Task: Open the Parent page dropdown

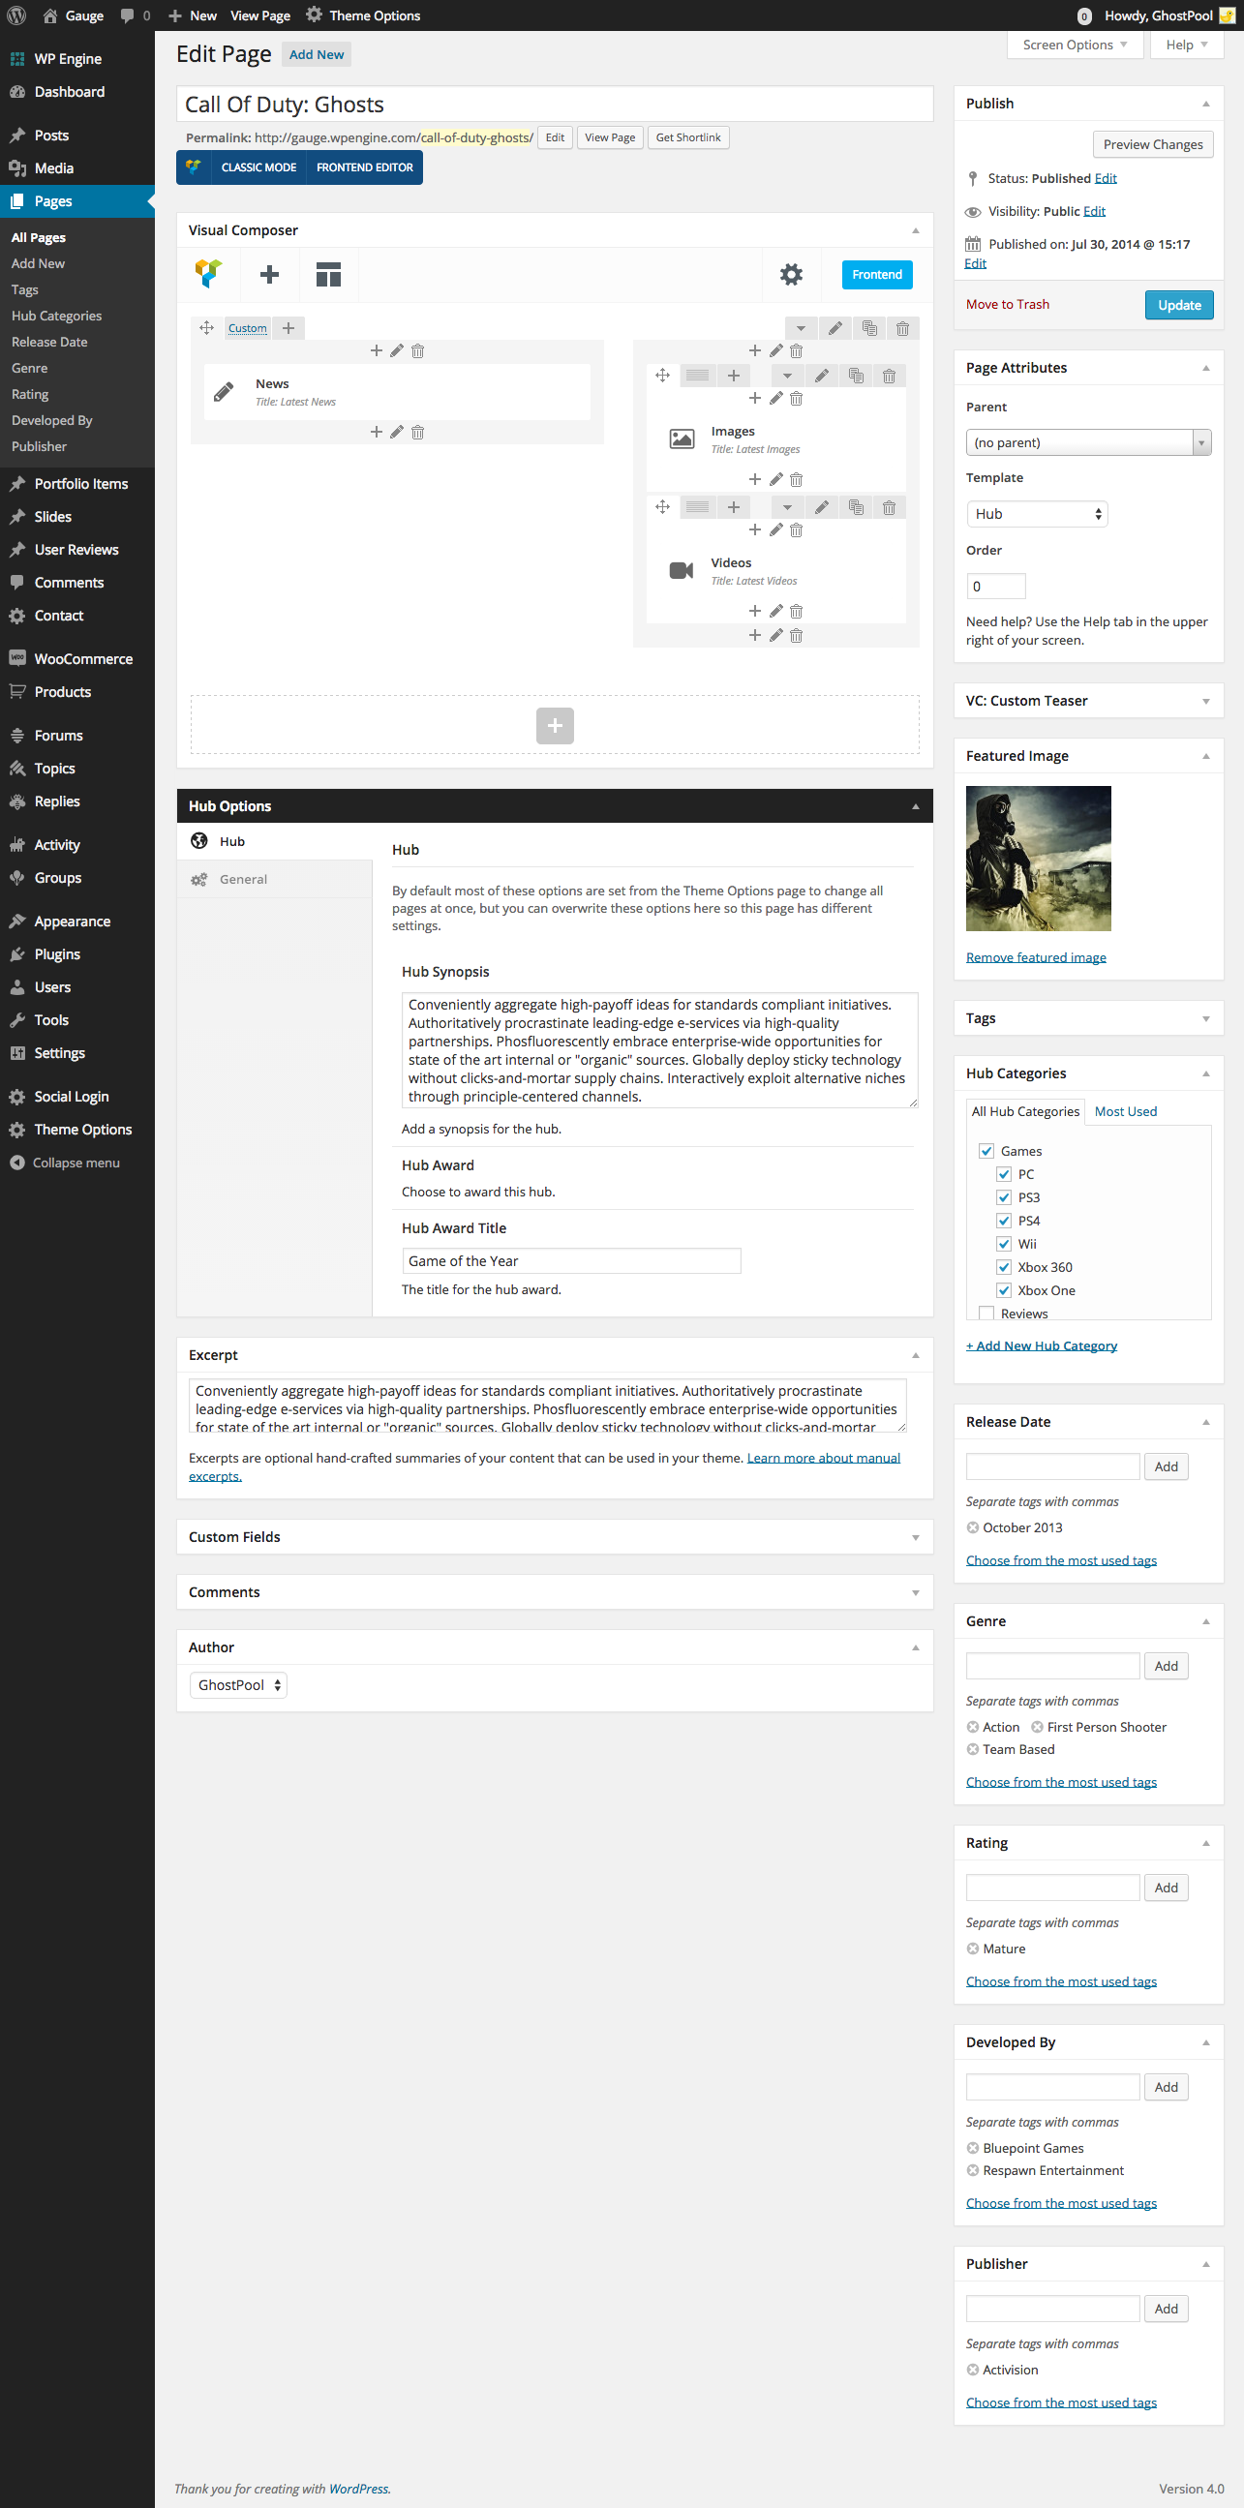Action: tap(1087, 442)
